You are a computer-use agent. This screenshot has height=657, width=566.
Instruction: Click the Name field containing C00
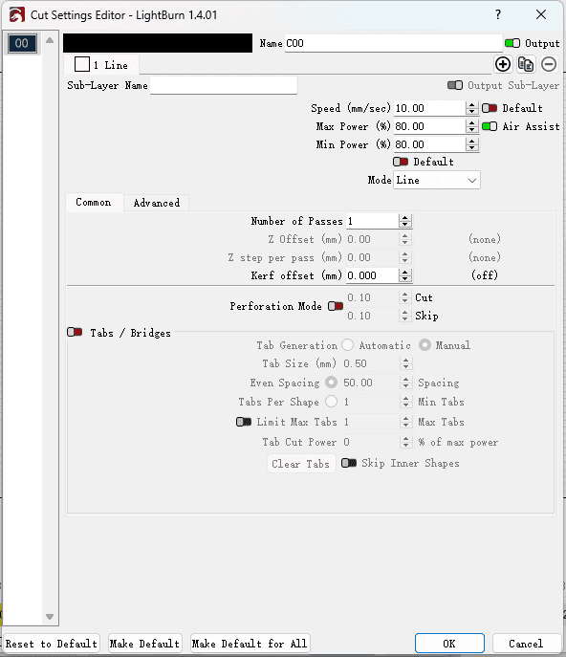click(393, 43)
